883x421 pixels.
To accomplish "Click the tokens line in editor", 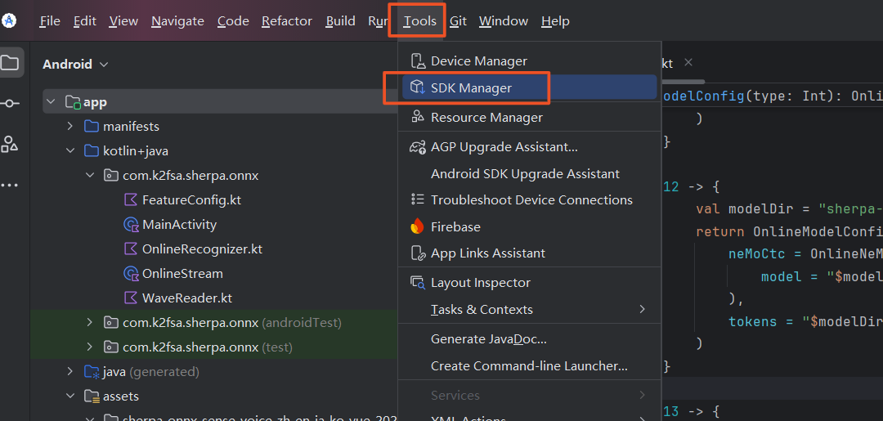I will point(805,321).
